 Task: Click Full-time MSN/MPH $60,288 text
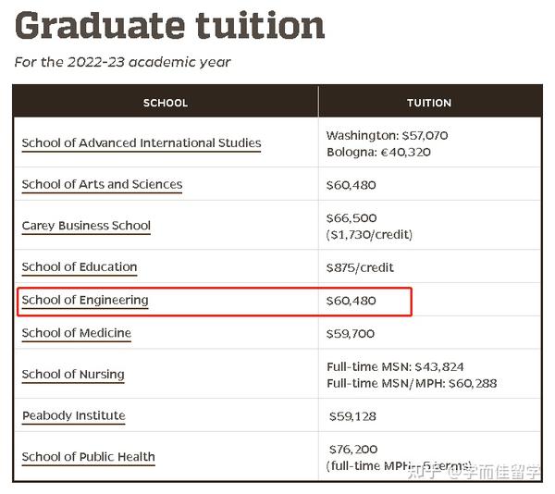pos(412,383)
